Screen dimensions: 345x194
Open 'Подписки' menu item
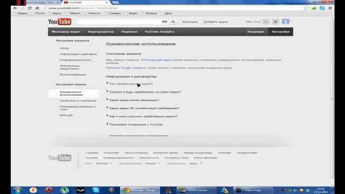[129, 32]
